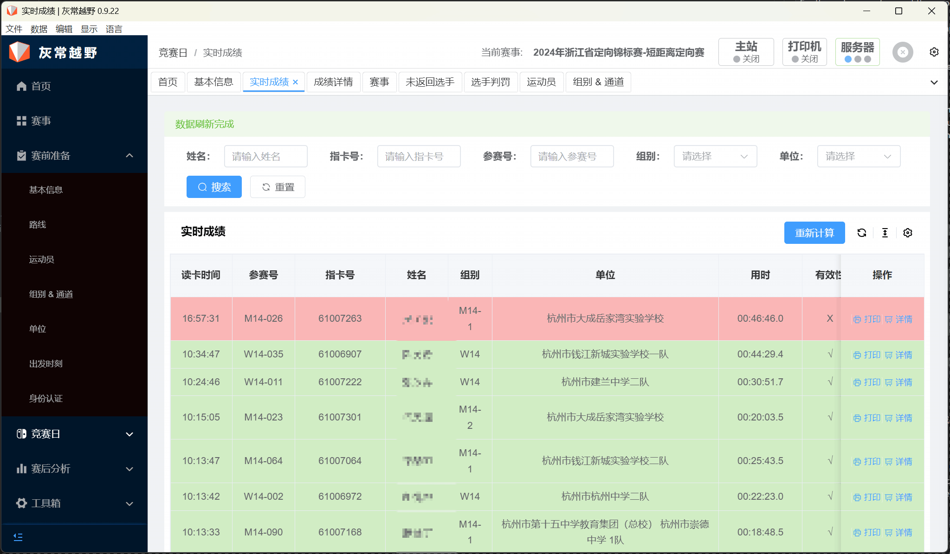
Task: Open the 显示 menu
Action: point(89,29)
